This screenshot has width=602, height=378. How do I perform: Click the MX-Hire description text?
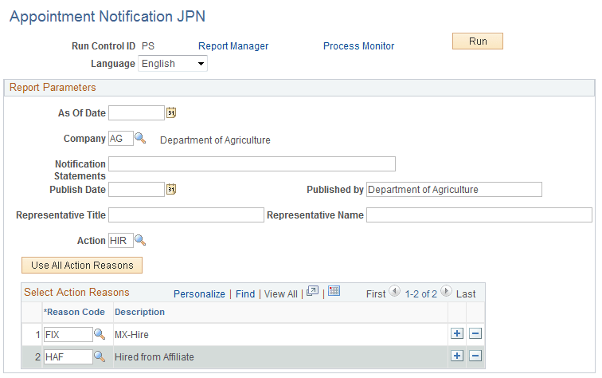[x=131, y=335]
